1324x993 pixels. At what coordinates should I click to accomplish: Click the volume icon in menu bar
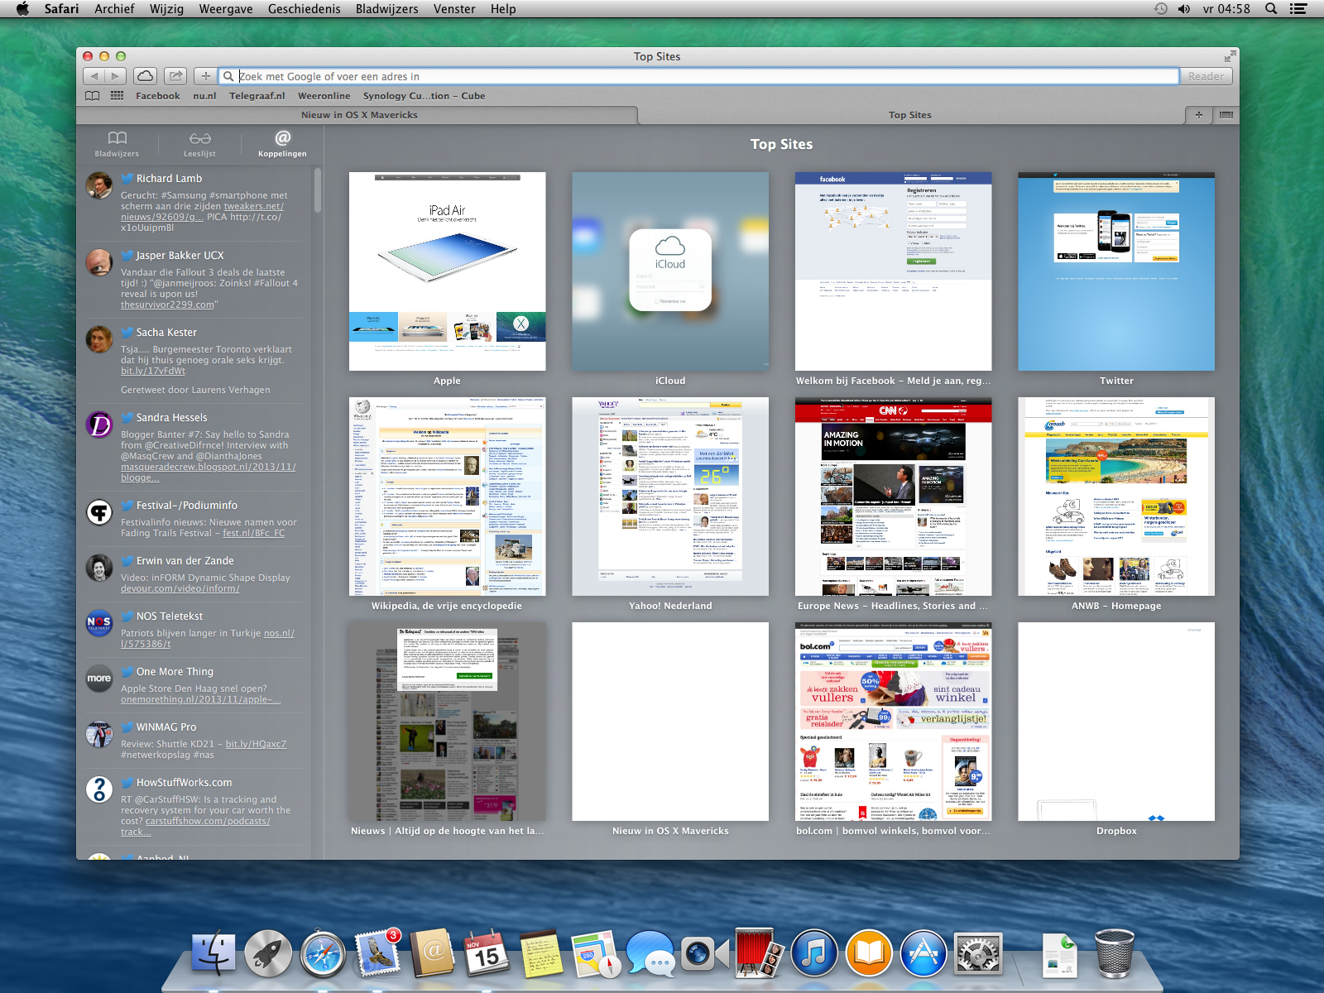pos(1184,9)
